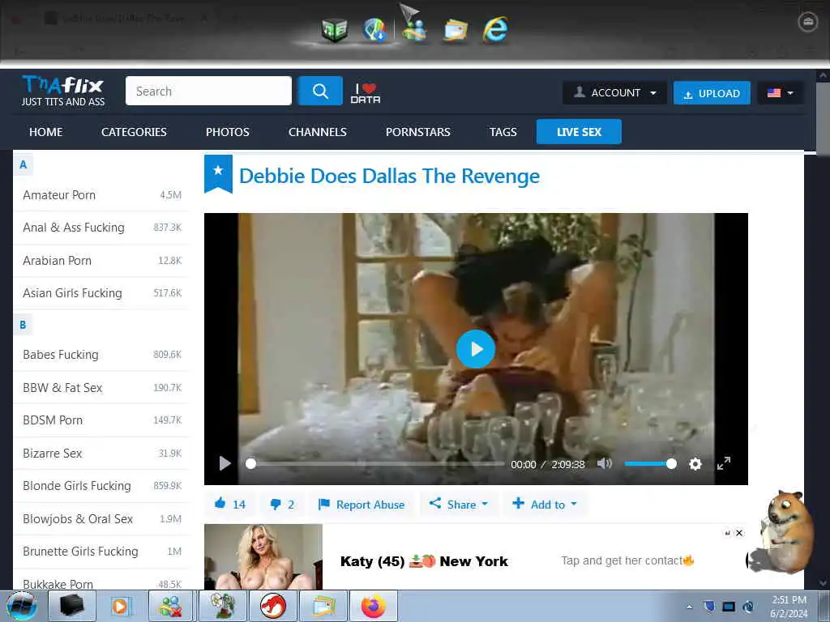Like the video with the thumbs up showing 14
Viewport: 830px width, 622px height.
pos(230,504)
